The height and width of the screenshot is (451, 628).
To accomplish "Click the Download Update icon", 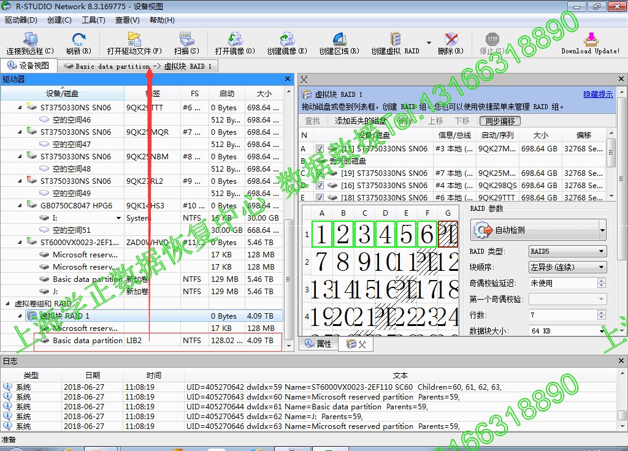I will (x=591, y=39).
